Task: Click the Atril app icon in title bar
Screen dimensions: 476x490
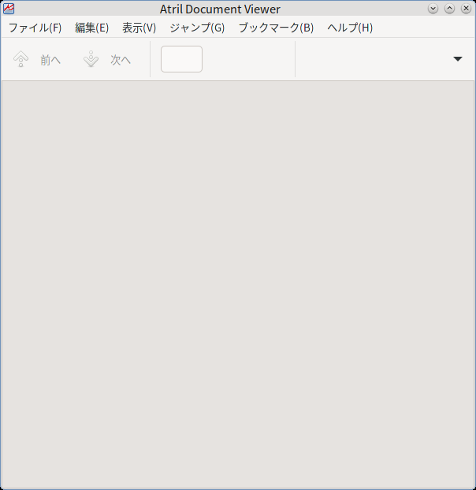Action: pyautogui.click(x=9, y=9)
